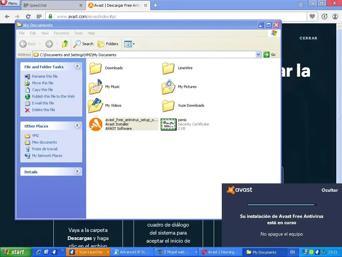The height and width of the screenshot is (257, 342).
Task: Click the browser back arrow
Action: pos(7,16)
